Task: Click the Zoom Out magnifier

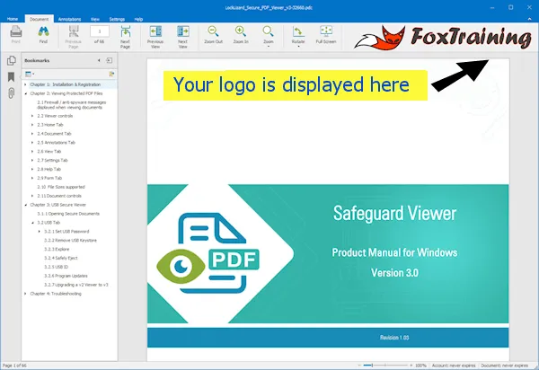Action: coord(214,34)
